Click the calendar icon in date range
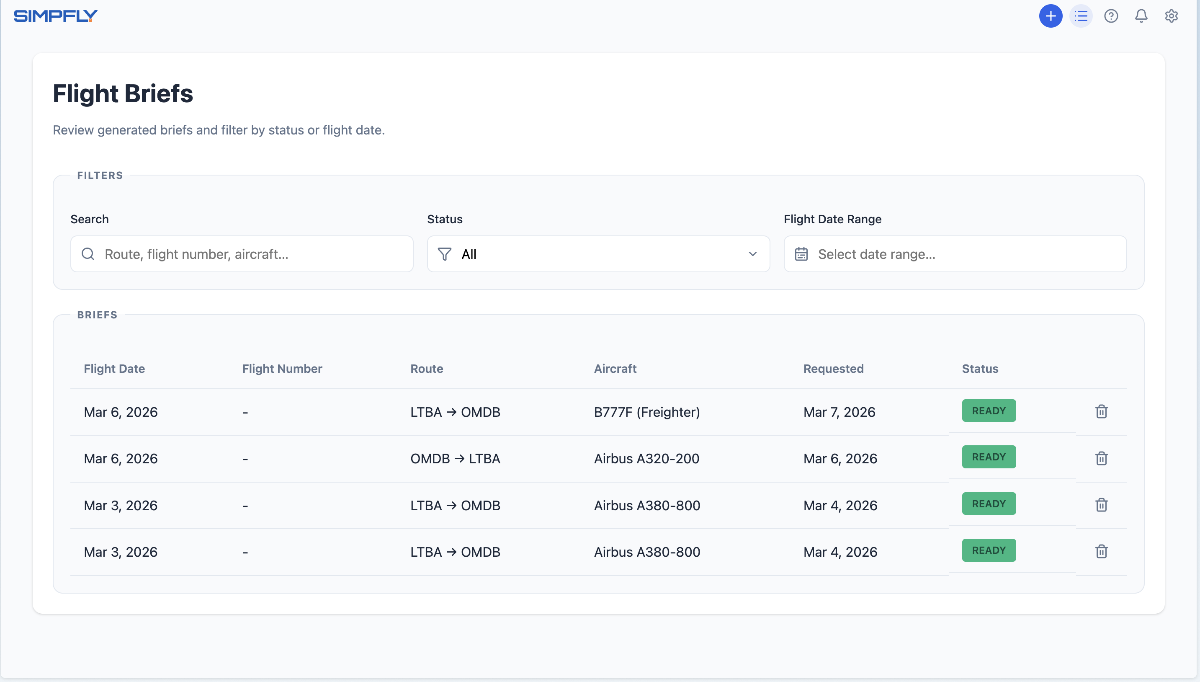Image resolution: width=1200 pixels, height=682 pixels. pos(801,254)
